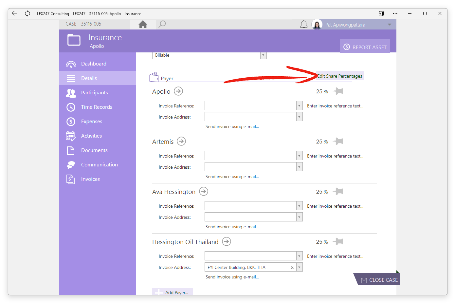This screenshot has width=455, height=303.
Task: Open the notifications bell
Action: click(x=304, y=25)
